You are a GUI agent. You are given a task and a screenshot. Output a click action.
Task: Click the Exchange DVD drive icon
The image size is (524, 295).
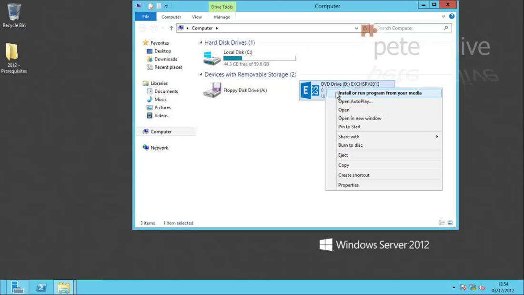point(310,90)
